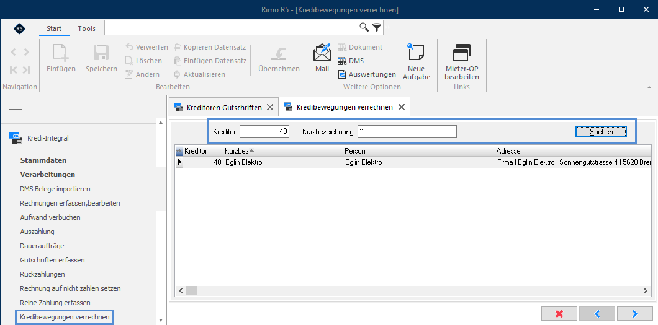The height and width of the screenshot is (325, 658).
Task: Click Aktualisieren refresh option
Action: [x=199, y=74]
